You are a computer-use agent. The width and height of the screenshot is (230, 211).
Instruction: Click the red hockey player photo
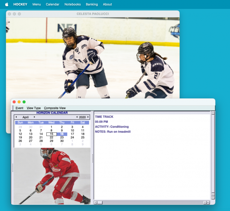pyautogui.click(x=52, y=176)
